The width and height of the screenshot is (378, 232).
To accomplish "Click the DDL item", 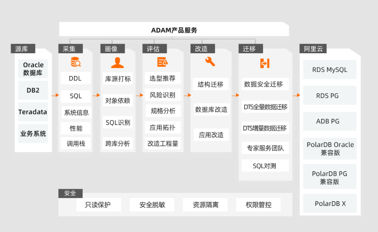I will pos(76,78).
